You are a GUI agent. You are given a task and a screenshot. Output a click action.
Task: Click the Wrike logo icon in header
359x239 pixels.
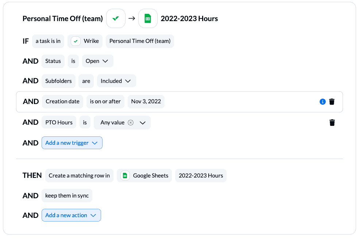pos(116,19)
